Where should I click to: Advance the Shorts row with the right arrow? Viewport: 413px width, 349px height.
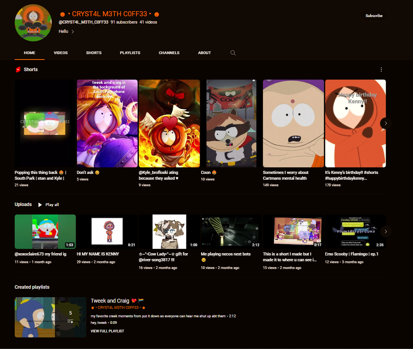click(x=386, y=123)
